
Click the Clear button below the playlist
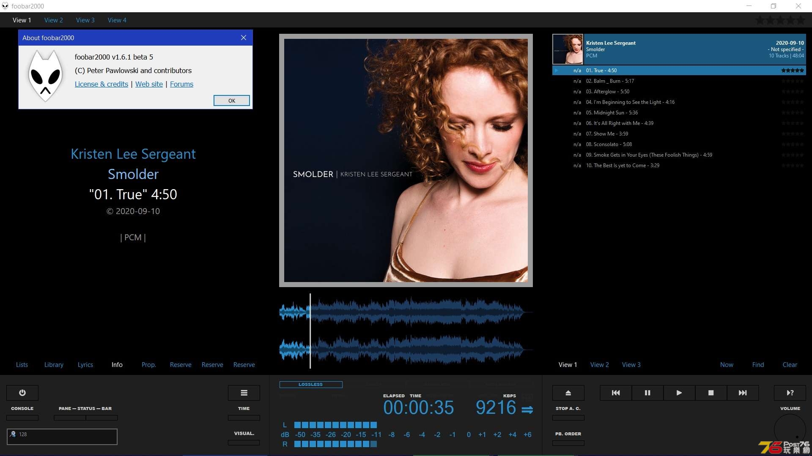pos(790,364)
